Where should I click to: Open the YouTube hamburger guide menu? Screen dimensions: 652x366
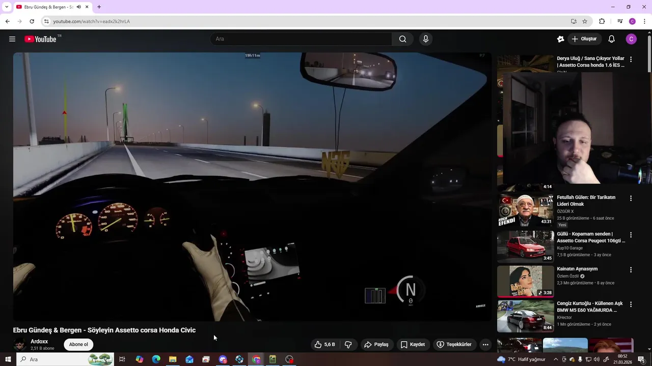tap(12, 39)
